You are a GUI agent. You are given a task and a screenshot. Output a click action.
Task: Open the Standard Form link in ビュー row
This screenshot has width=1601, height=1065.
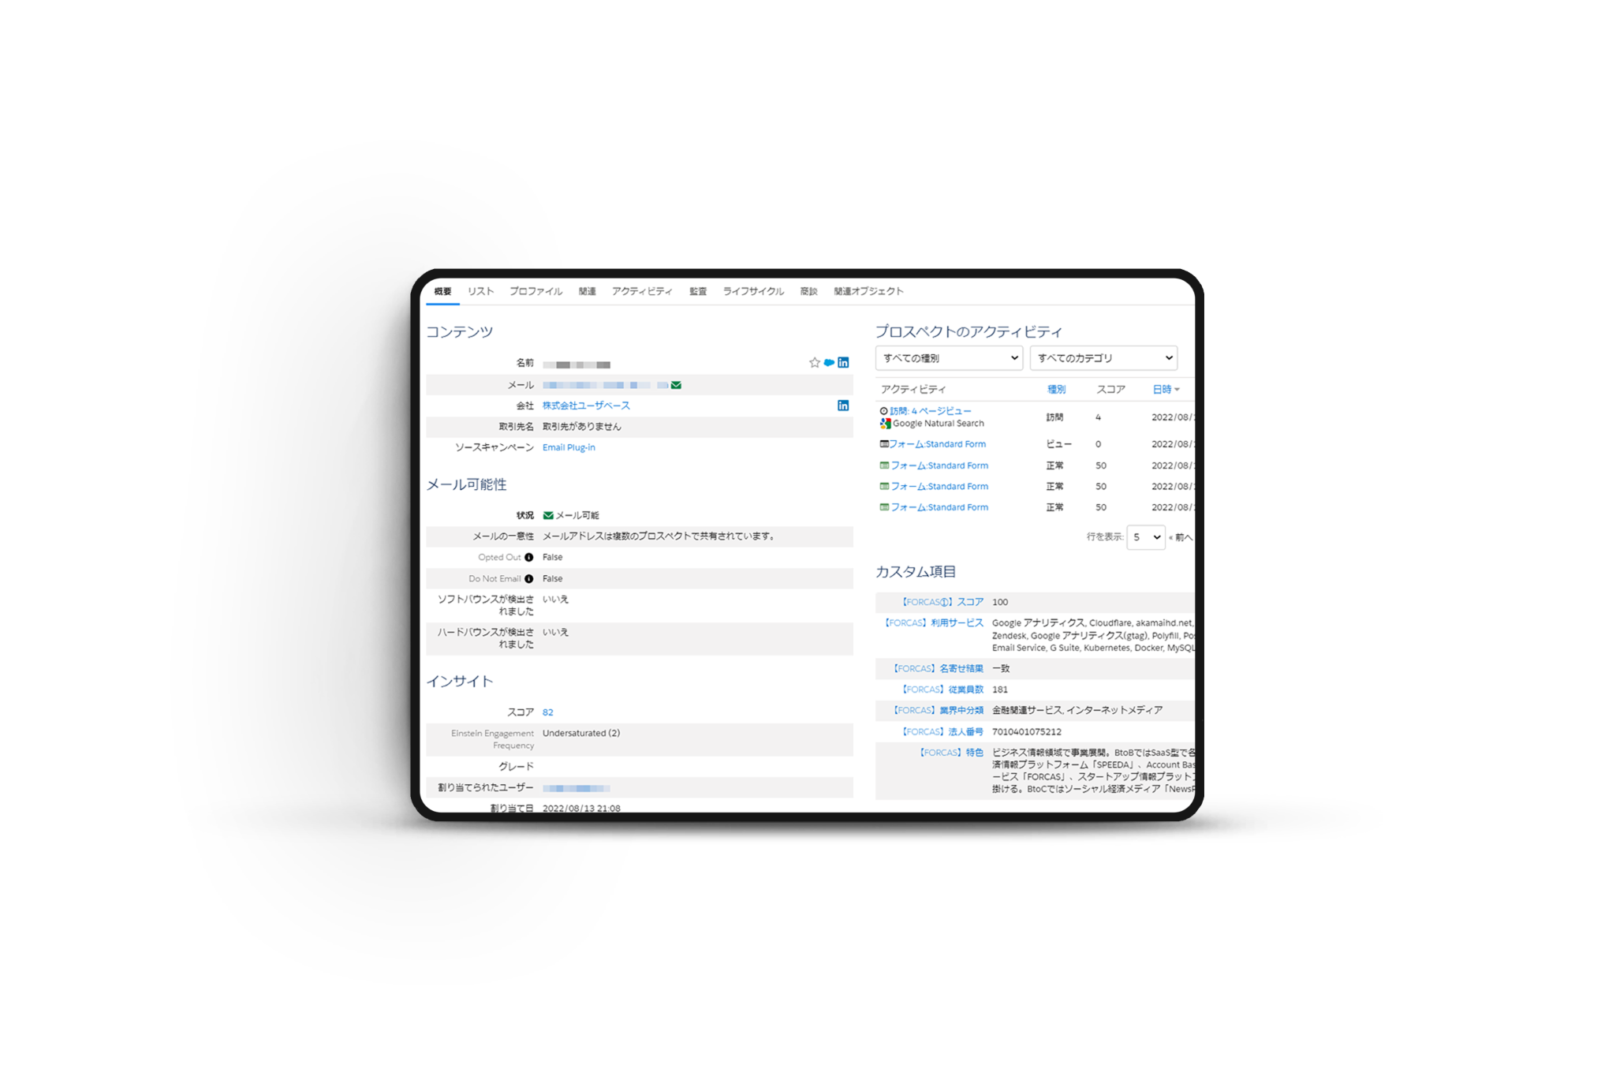[938, 444]
